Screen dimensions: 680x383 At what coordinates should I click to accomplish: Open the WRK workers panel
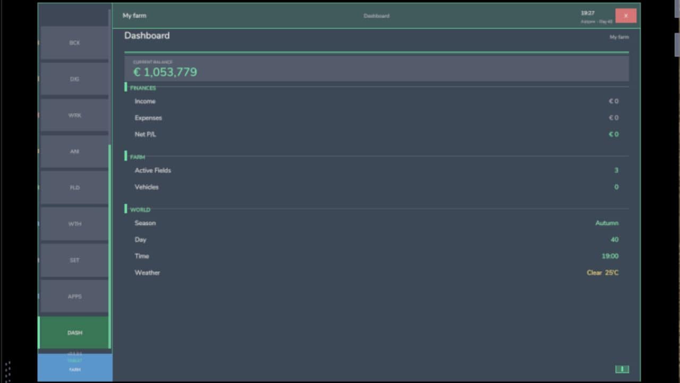[x=74, y=115]
